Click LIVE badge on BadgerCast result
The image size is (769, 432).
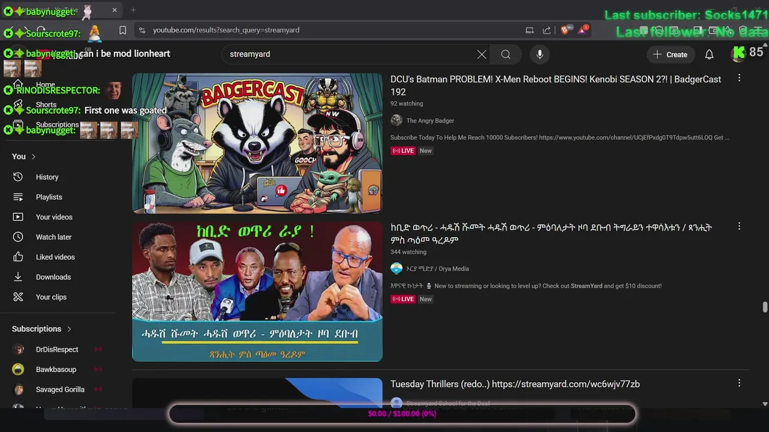[403, 151]
